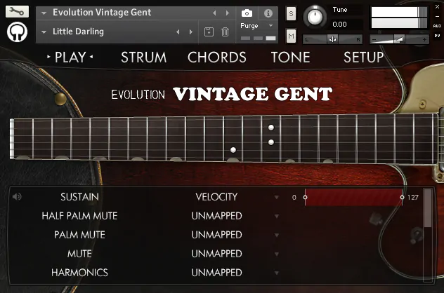Switch to the STRUM tab

[x=143, y=57]
